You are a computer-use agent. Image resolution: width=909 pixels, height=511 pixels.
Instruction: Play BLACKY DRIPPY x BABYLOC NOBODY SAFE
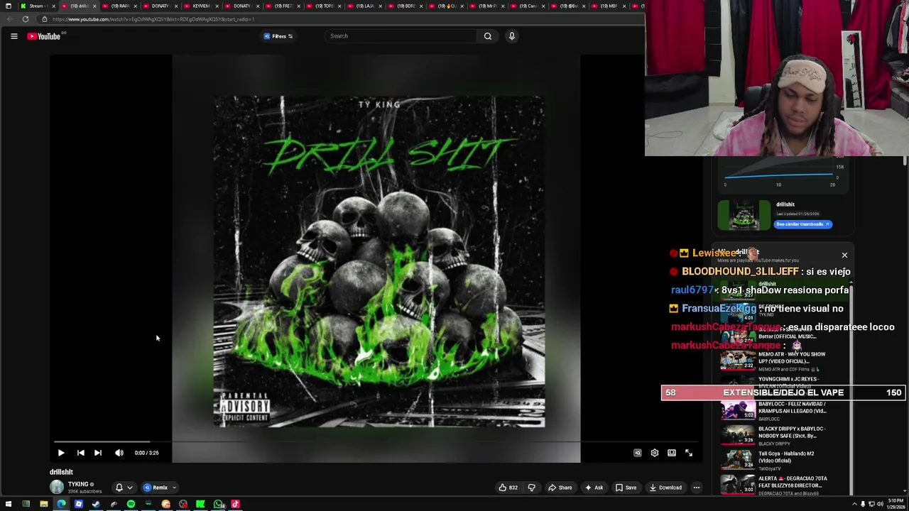click(780, 436)
